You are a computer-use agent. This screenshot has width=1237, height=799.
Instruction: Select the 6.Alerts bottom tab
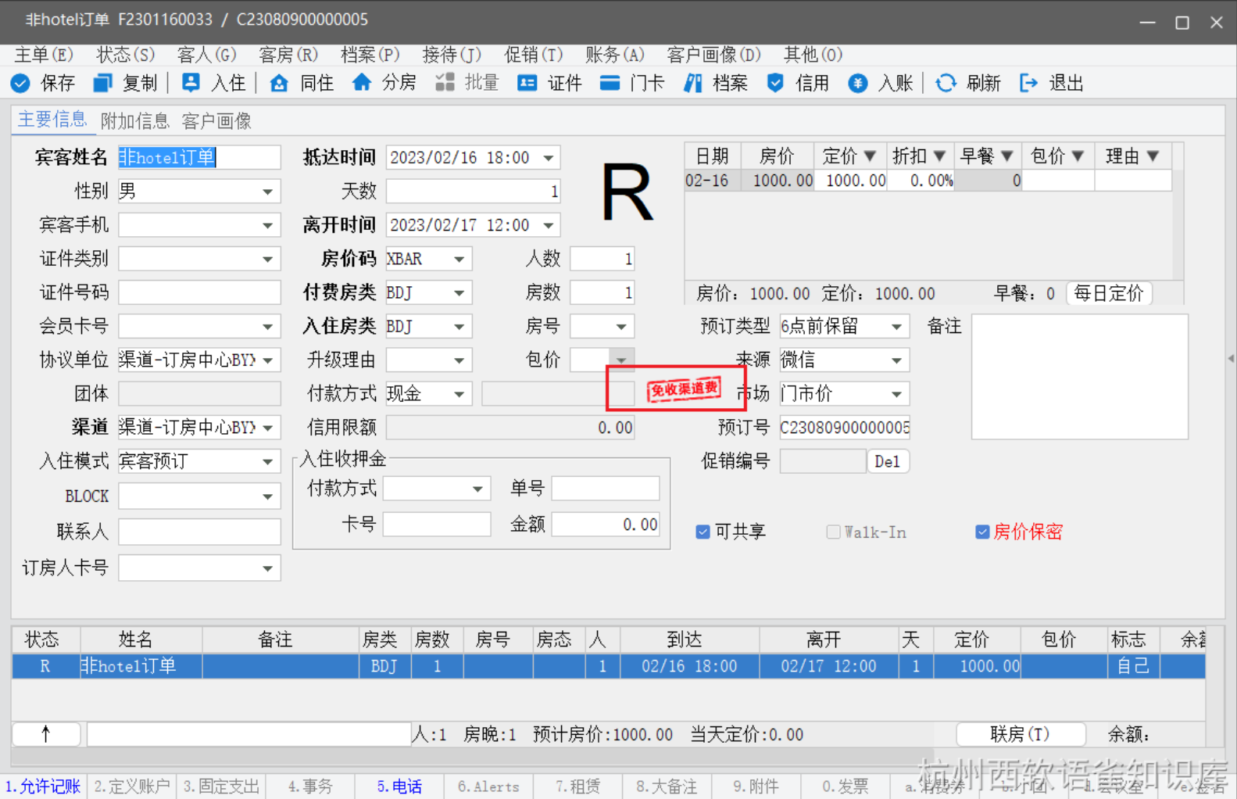click(x=488, y=786)
